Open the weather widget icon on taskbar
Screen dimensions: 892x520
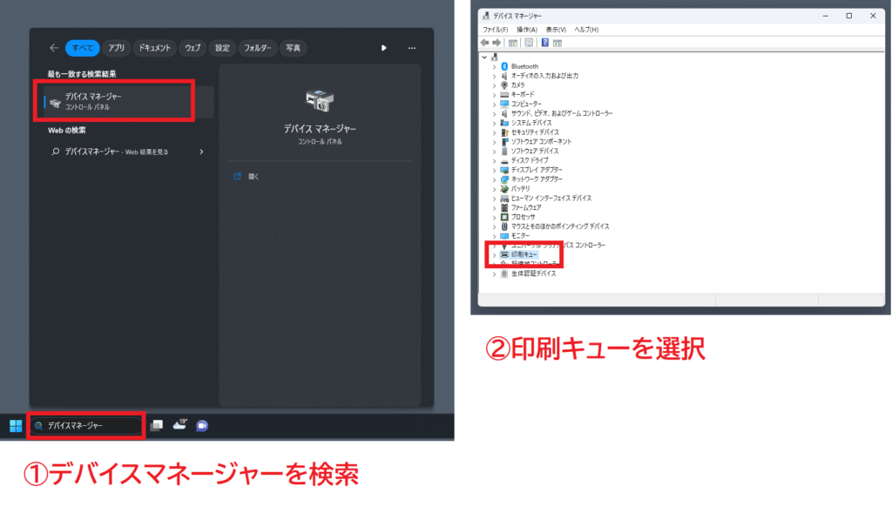(179, 424)
